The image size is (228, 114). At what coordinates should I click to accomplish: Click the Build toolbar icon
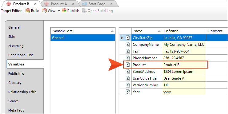pos(28,11)
